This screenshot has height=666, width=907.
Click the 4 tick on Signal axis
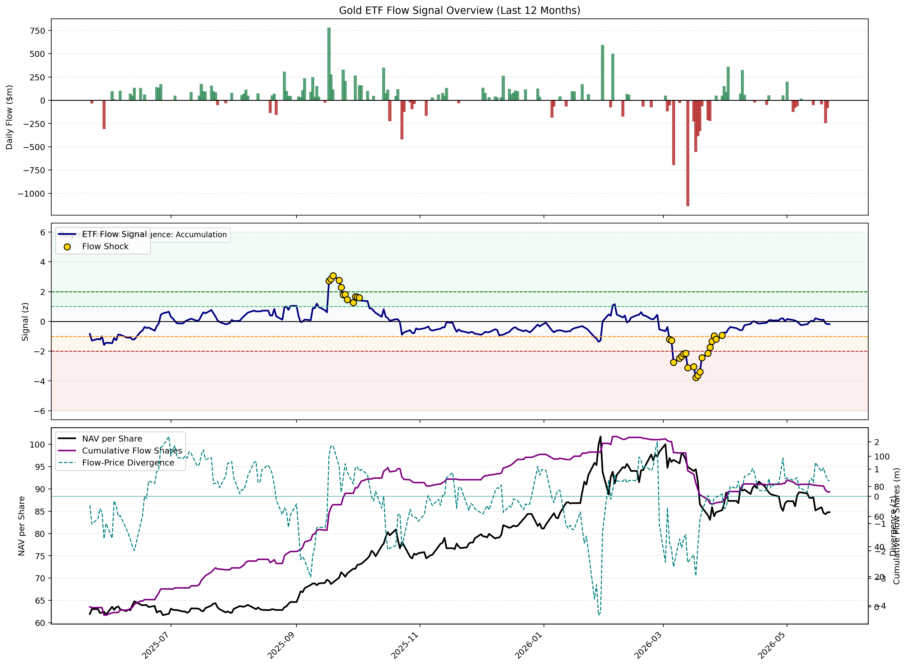point(43,262)
